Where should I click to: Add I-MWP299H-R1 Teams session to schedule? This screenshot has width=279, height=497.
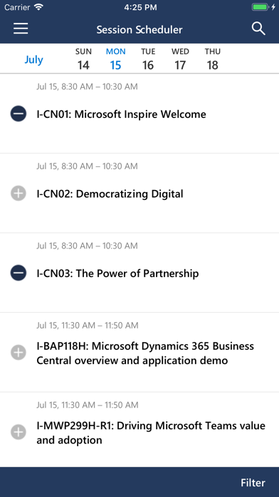[19, 432]
